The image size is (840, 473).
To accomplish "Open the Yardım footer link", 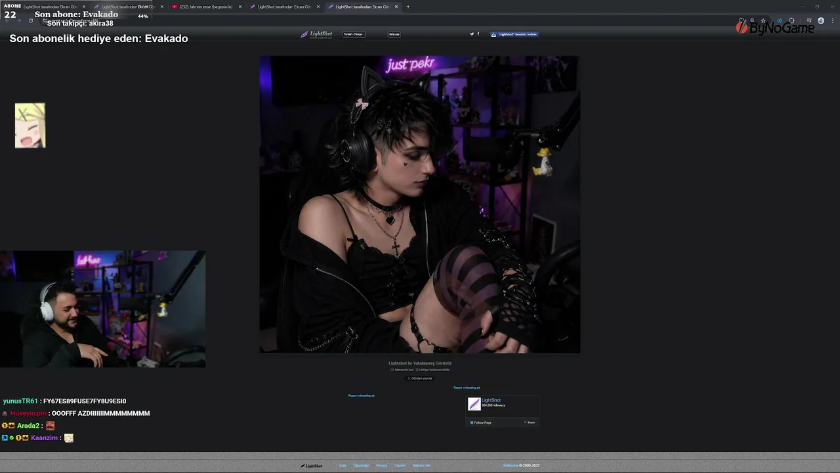I will [400, 466].
